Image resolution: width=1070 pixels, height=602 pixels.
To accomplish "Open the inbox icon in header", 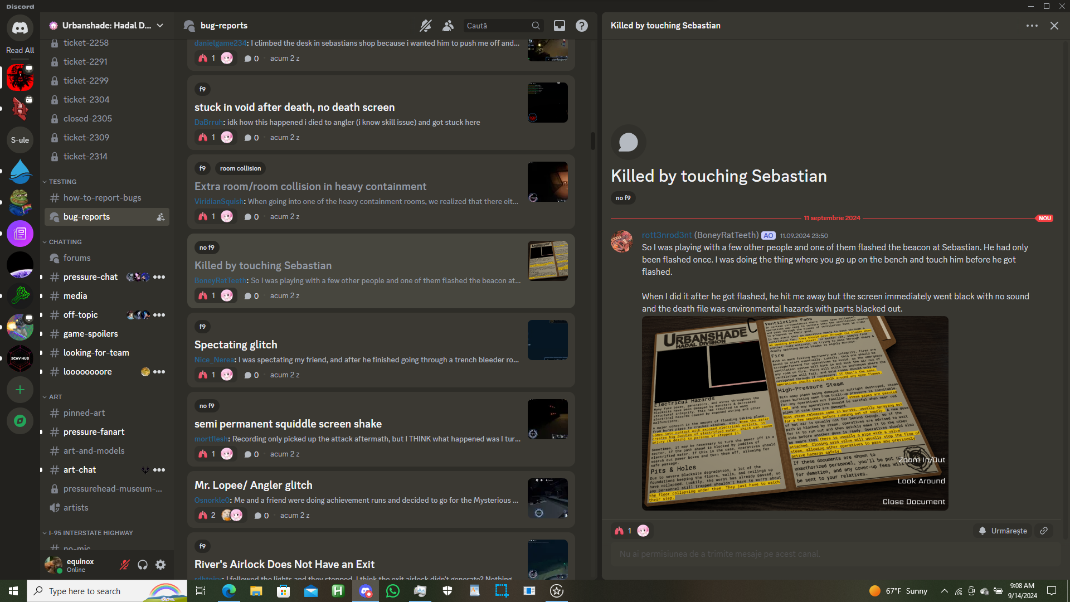I will click(559, 26).
